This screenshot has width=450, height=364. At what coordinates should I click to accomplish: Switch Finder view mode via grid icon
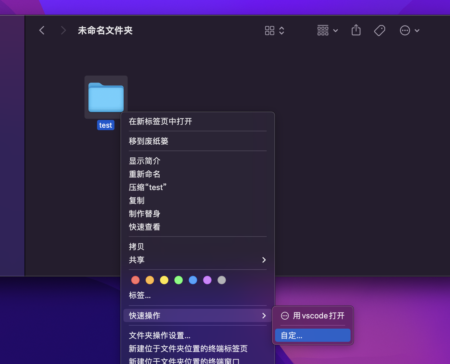point(270,31)
